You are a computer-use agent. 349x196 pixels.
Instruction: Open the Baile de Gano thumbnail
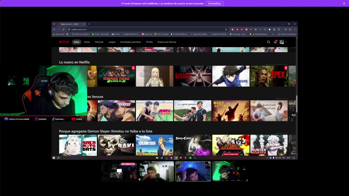(231, 111)
